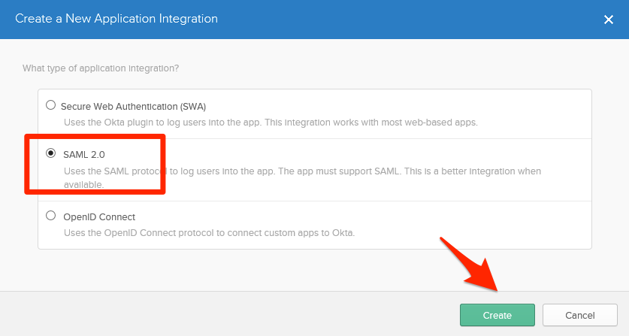This screenshot has height=336, width=629.
Task: Select the Secure Web Authentication radio button
Action: coord(51,105)
